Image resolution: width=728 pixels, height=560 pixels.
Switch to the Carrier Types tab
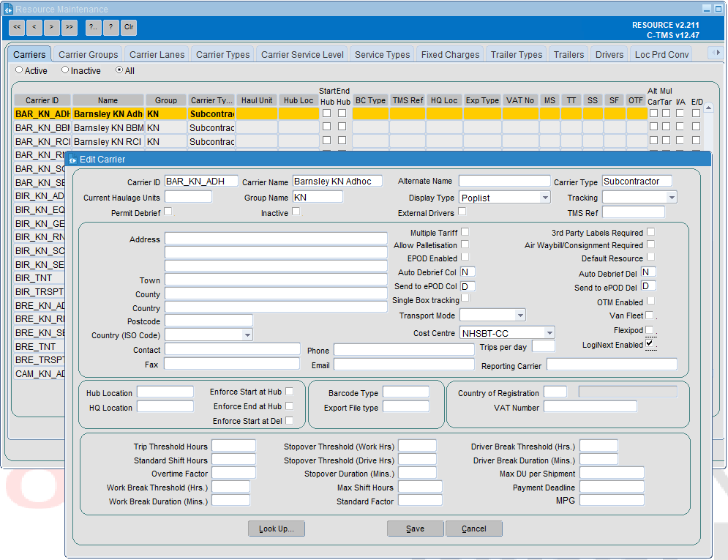pyautogui.click(x=223, y=54)
